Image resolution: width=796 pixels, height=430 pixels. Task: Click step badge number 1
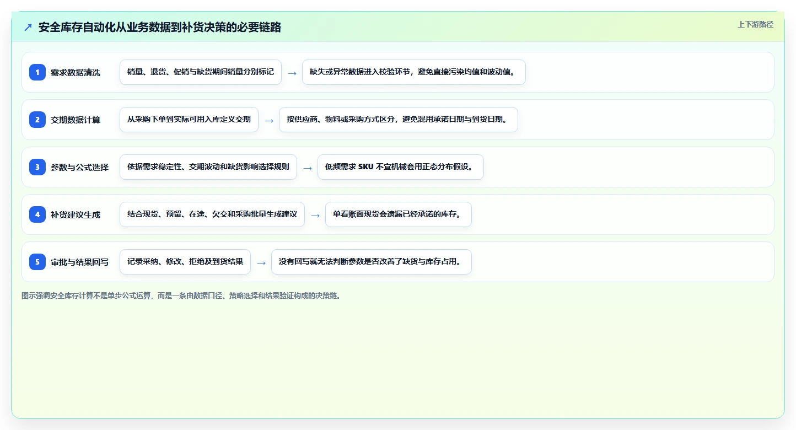tap(37, 72)
